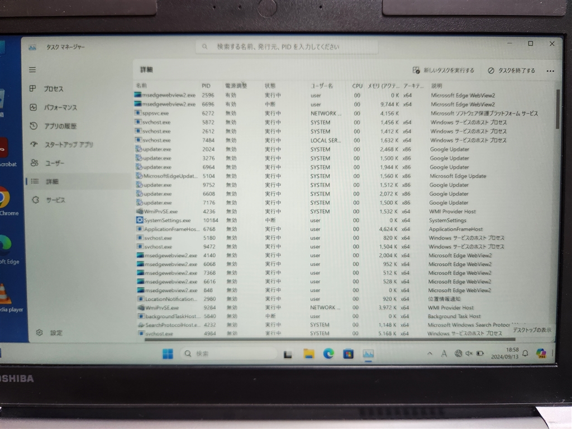
Task: Click the IME input mode A indicator
Action: coord(444,353)
